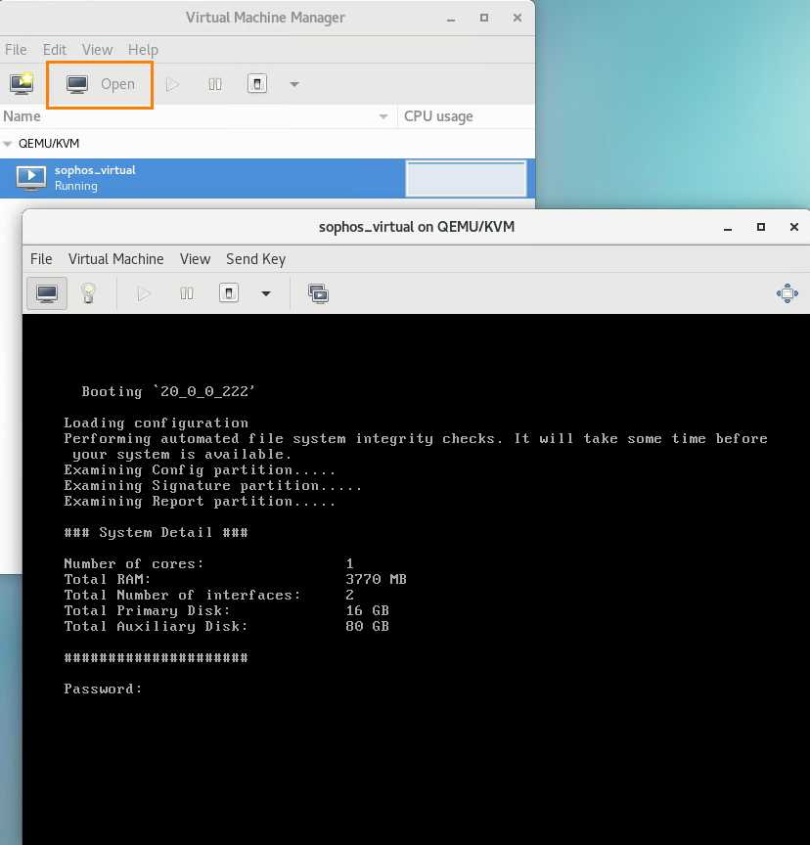Click the fullscreen icon at the console toolbar's right
This screenshot has height=845, width=810.
[x=787, y=293]
